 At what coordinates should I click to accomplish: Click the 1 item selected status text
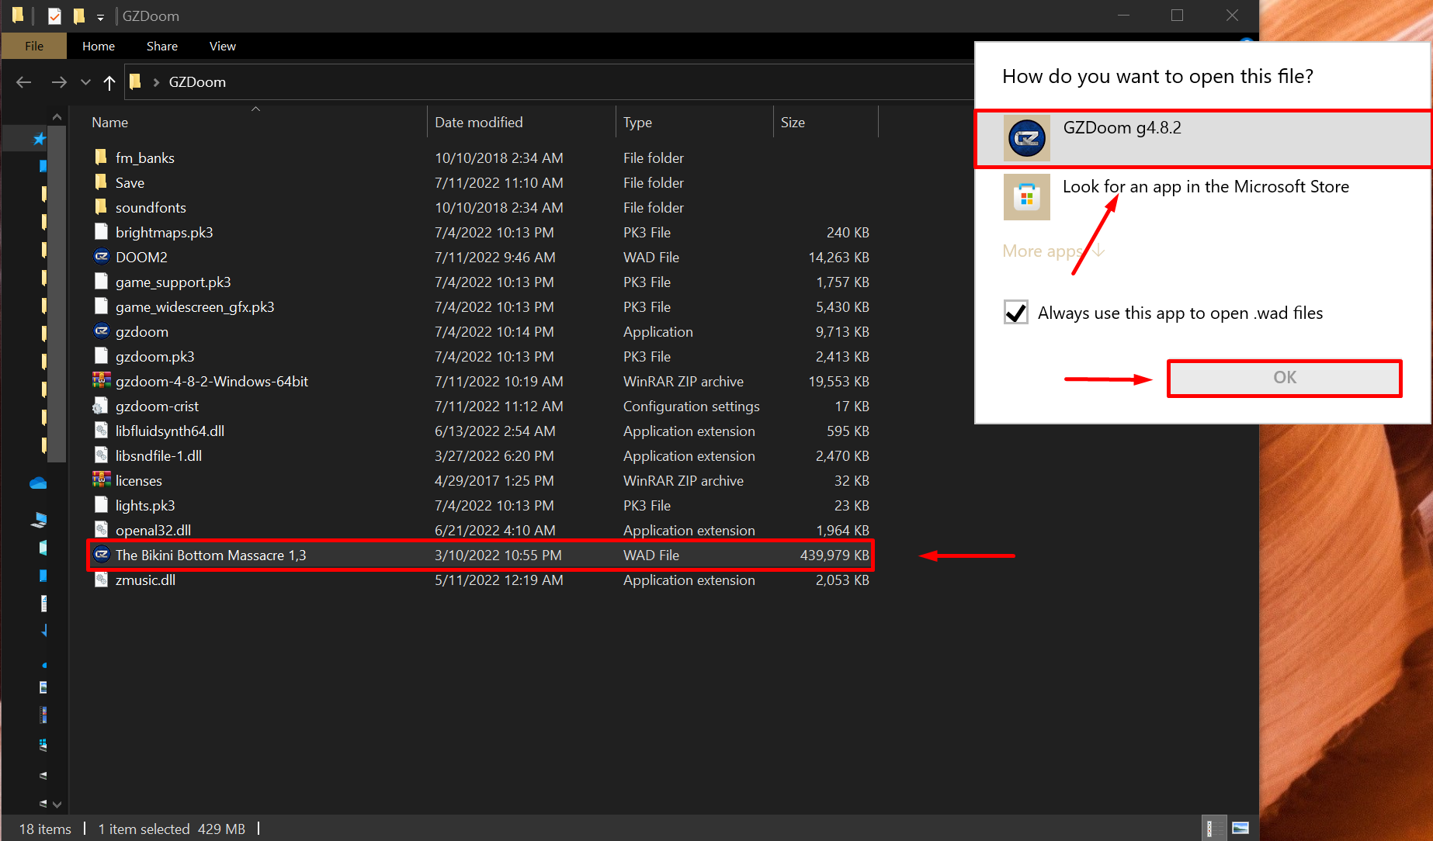144,829
